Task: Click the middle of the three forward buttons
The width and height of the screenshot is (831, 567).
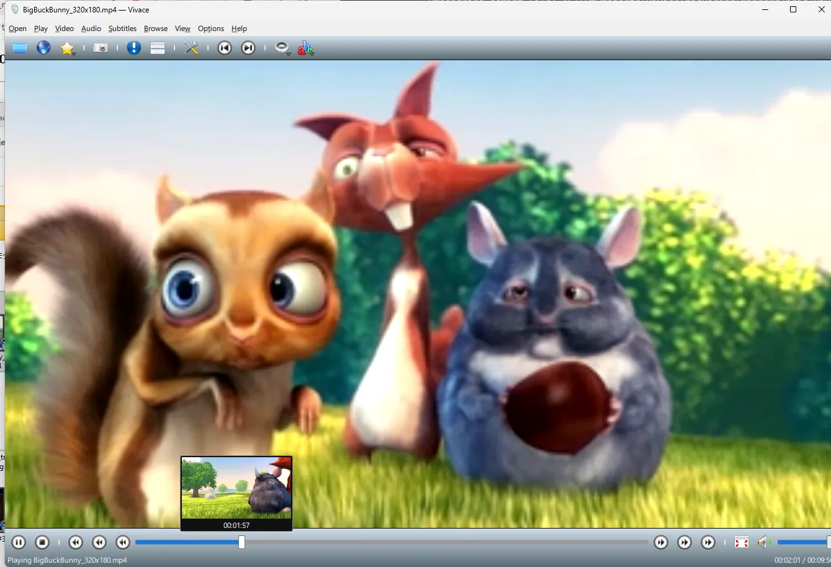Action: (x=685, y=542)
